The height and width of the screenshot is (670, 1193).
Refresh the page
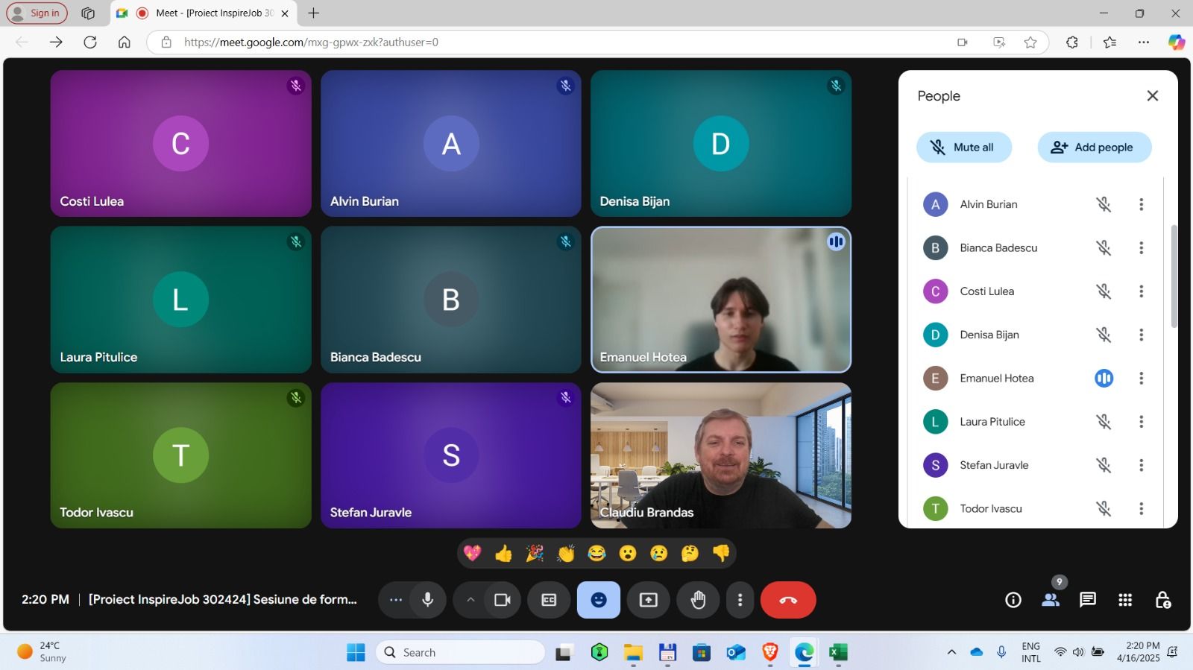click(90, 42)
